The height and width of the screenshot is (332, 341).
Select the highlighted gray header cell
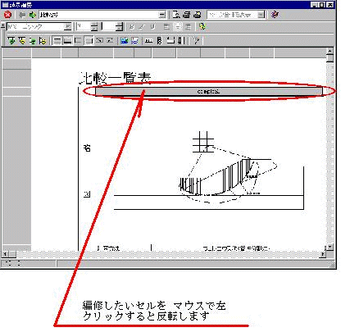209,91
